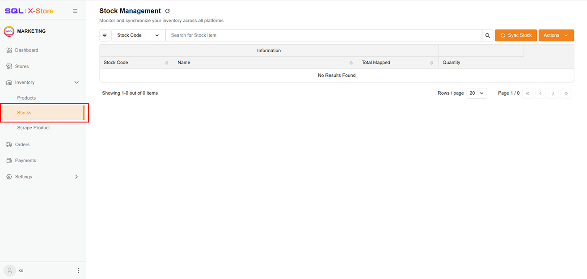Click the Showing 1-0 out of 0 items text
This screenshot has height=279, width=587.
[130, 93]
